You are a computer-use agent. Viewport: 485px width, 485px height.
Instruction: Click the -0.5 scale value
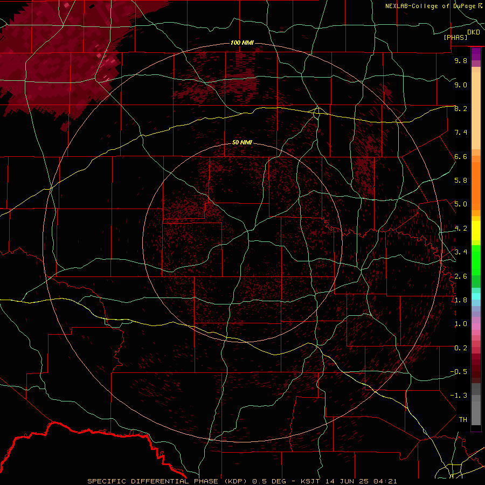pos(459,372)
